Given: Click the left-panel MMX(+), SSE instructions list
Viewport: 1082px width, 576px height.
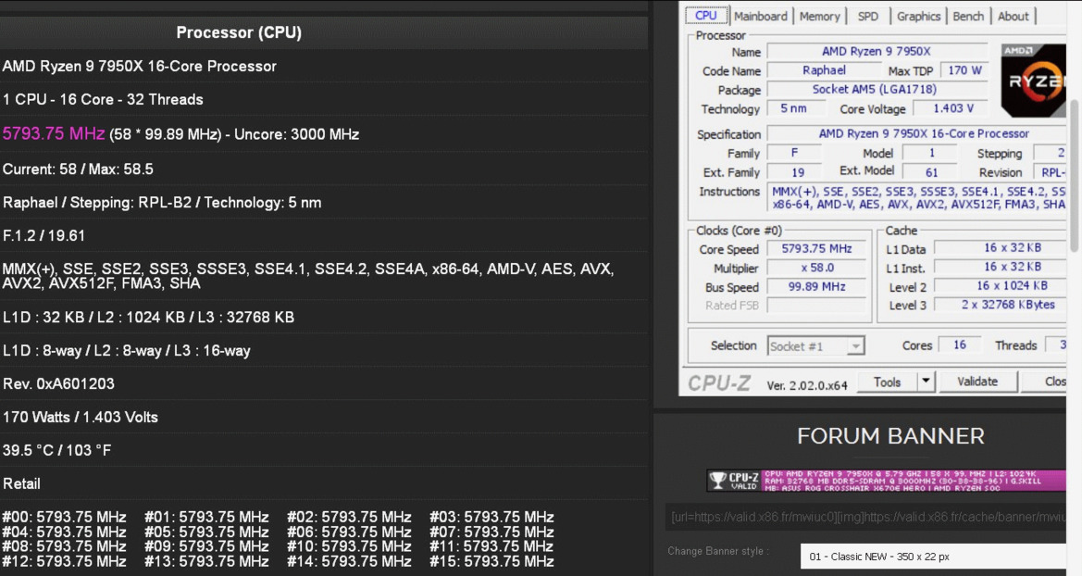Looking at the screenshot, I should click(308, 276).
